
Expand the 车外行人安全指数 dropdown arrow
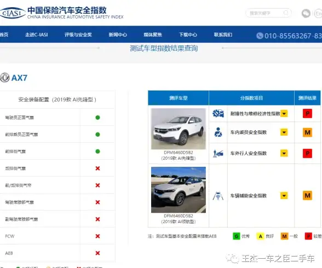coord(284,153)
